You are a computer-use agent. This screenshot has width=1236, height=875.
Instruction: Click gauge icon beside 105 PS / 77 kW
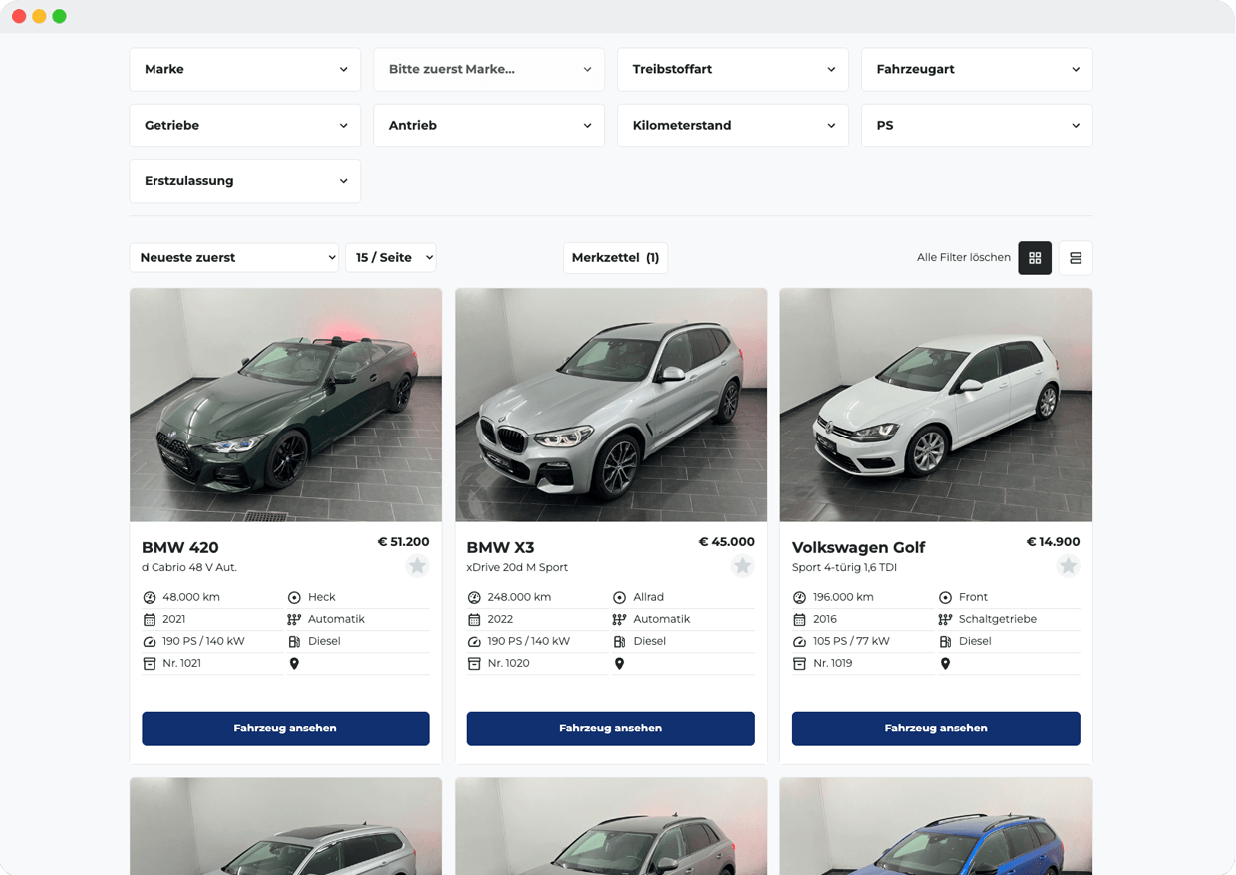point(799,641)
